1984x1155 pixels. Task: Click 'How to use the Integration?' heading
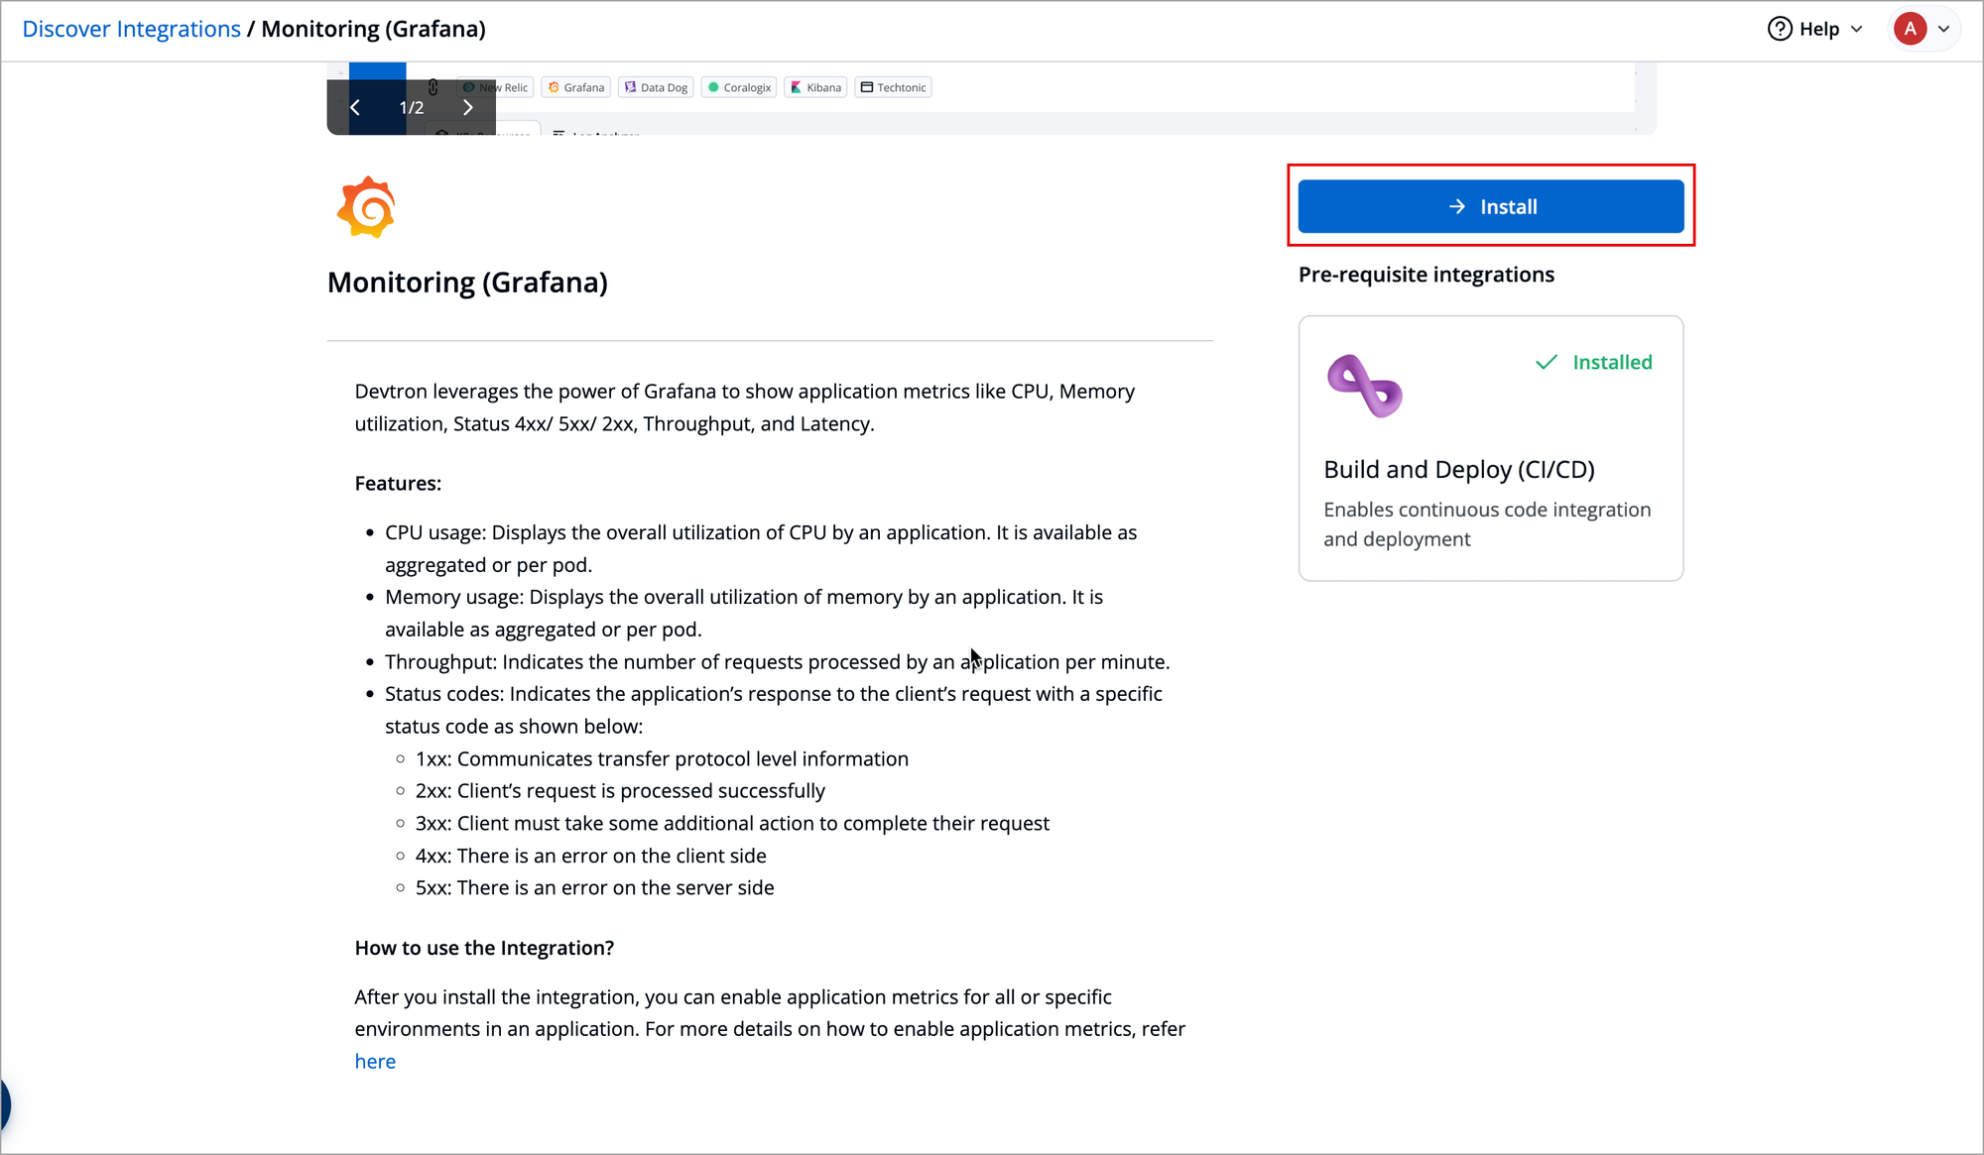[x=484, y=948]
